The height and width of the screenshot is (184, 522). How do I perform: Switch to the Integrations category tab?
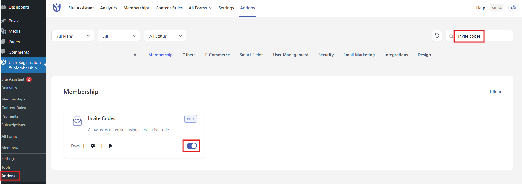(x=396, y=55)
